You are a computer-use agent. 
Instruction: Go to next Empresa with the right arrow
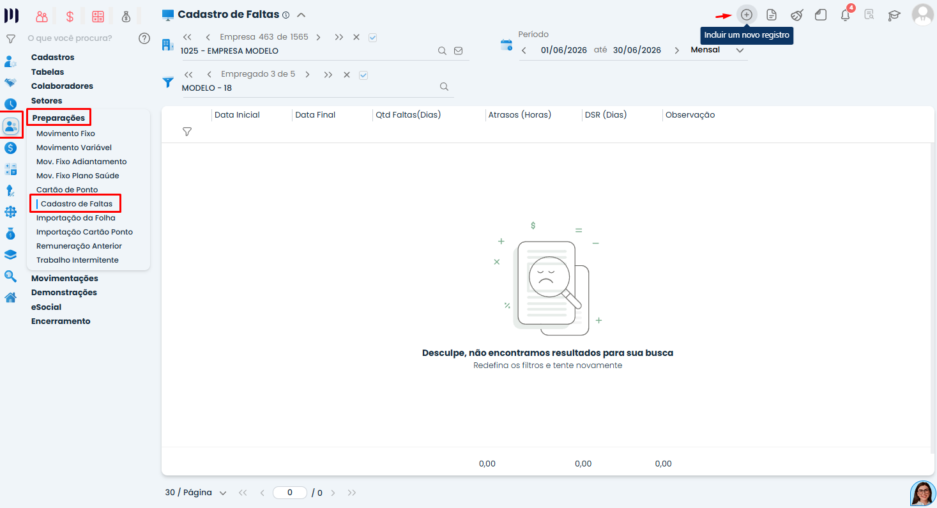319,38
